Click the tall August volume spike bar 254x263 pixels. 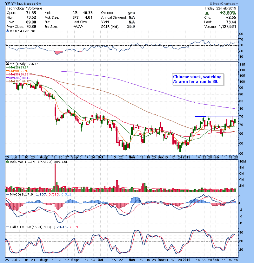click(56, 178)
